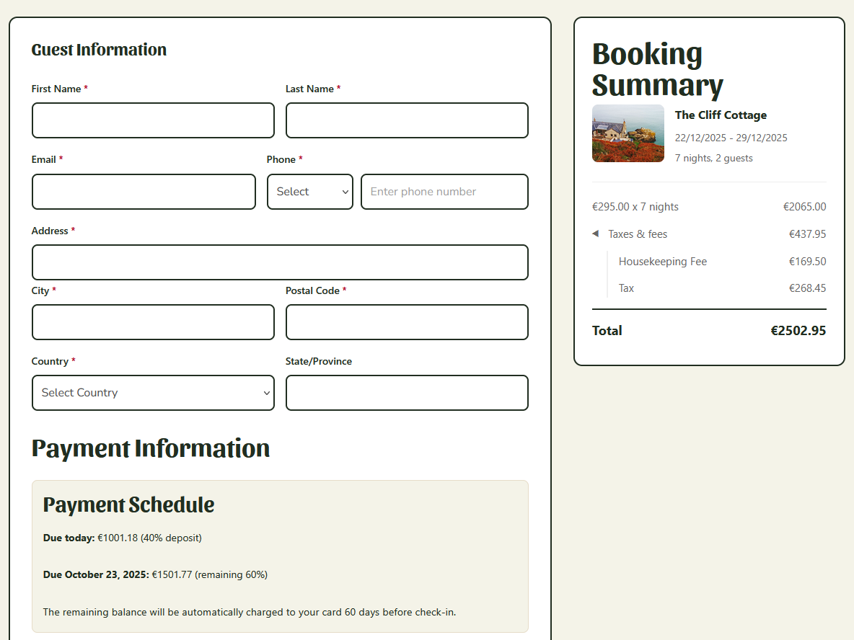Viewport: 854px width, 640px height.
Task: Open the phone country code Select dropdown
Action: 309,192
